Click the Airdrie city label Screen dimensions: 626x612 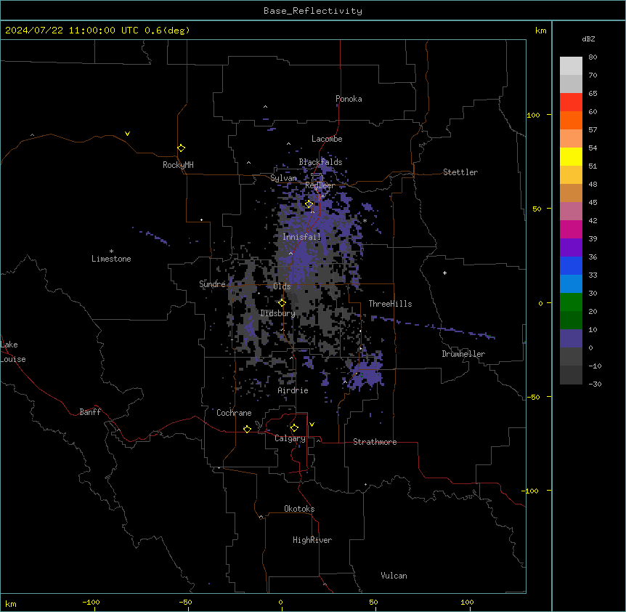[293, 390]
